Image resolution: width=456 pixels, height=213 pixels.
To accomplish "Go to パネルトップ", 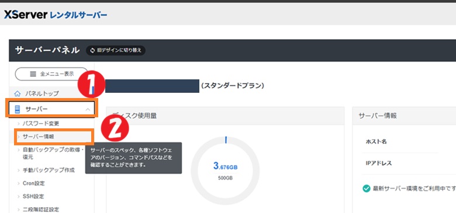I will pos(42,93).
